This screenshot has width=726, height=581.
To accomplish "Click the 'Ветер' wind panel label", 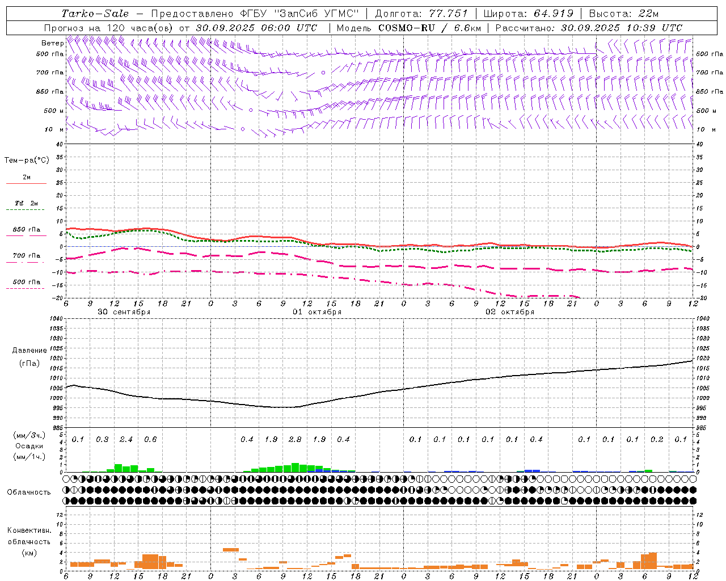I will click(53, 43).
